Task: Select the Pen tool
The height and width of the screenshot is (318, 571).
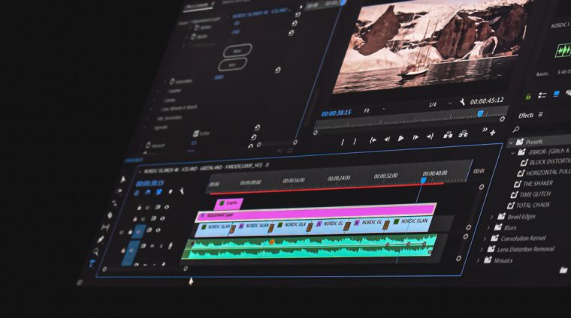Action: pyautogui.click(x=101, y=240)
